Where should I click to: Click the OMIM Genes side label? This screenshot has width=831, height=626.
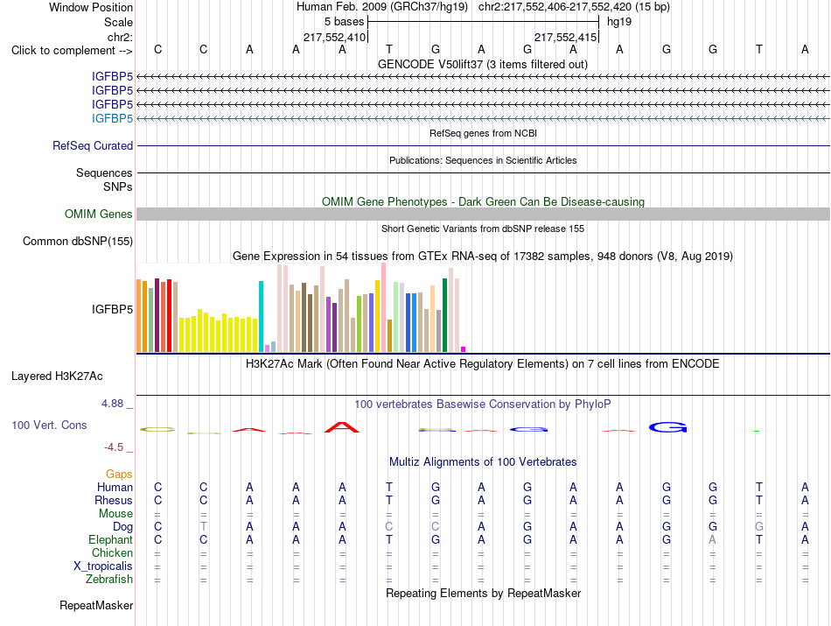coord(99,214)
